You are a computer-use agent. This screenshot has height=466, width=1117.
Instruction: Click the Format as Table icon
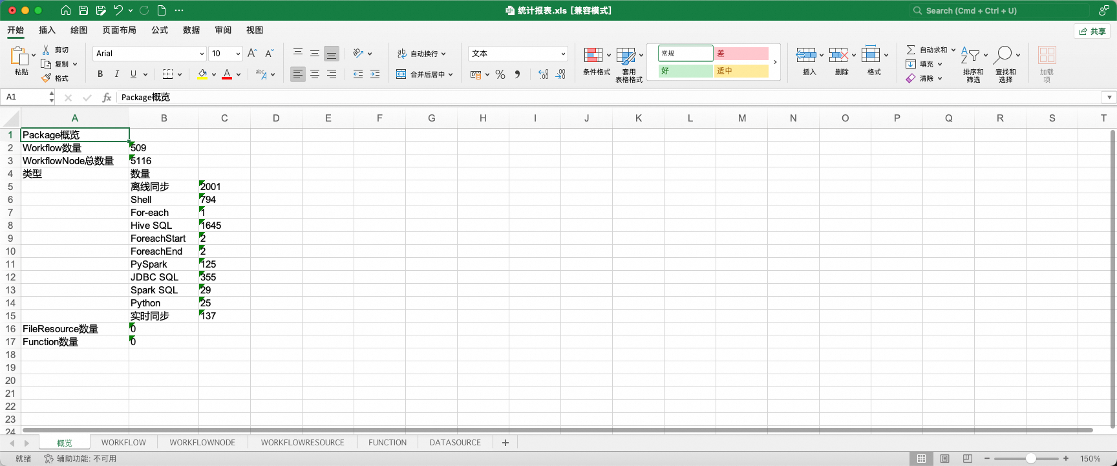click(x=626, y=56)
